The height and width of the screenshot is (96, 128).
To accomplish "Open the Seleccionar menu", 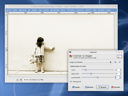I will coord(23,10).
